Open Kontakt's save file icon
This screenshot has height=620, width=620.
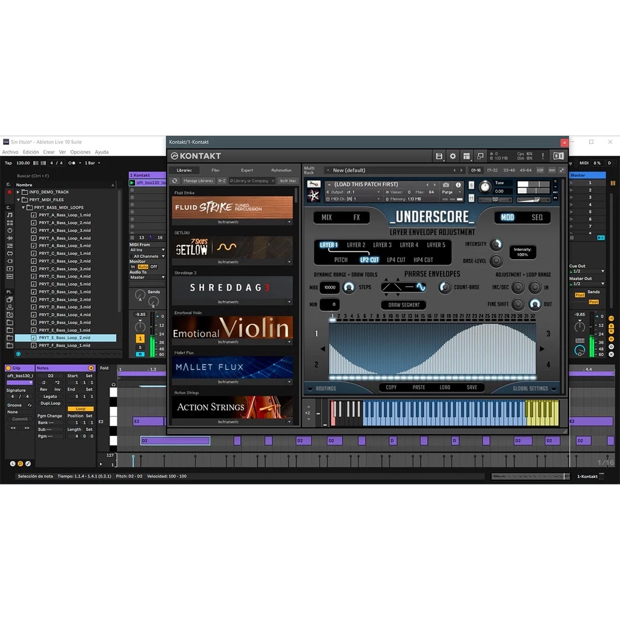pos(438,156)
